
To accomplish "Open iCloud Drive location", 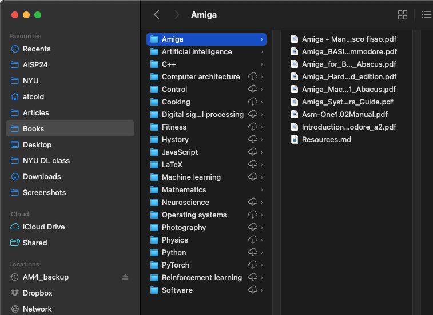I will click(x=70, y=227).
